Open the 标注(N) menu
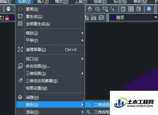The image size is (158, 115). pyautogui.click(x=120, y=2)
